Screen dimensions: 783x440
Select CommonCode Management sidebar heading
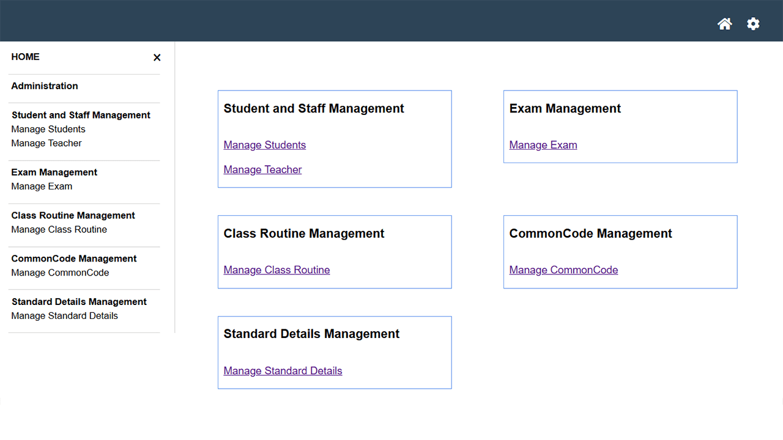pos(74,258)
